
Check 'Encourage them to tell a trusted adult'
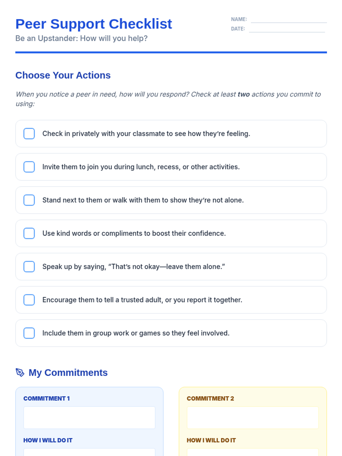(x=29, y=300)
